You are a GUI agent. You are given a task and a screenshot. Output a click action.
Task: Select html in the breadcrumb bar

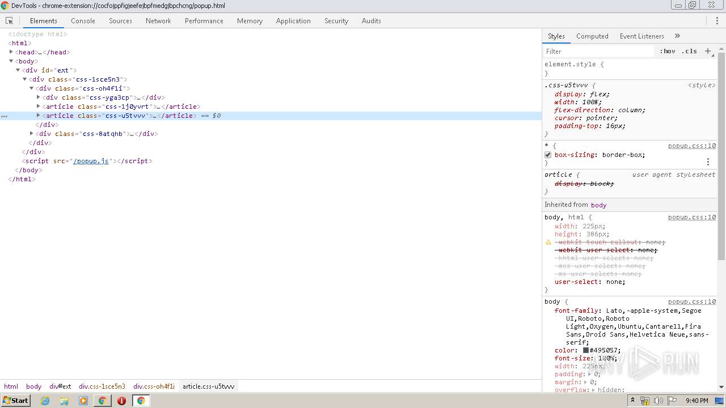point(11,386)
